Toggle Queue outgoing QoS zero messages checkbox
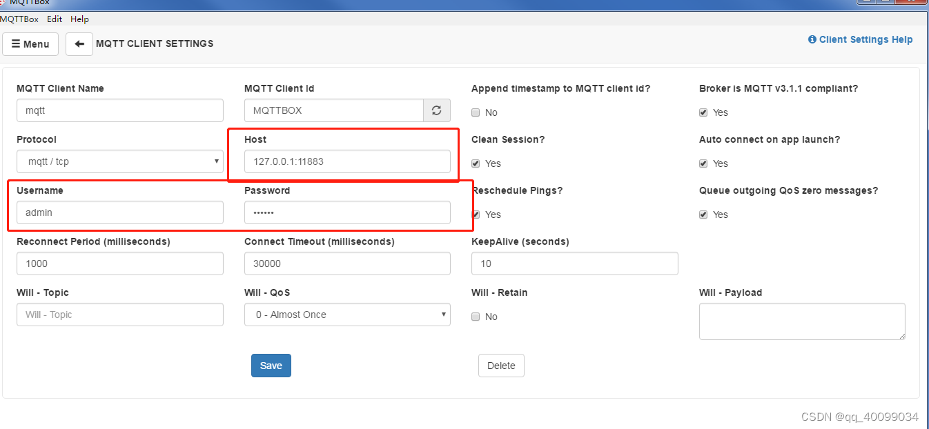 pyautogui.click(x=703, y=214)
